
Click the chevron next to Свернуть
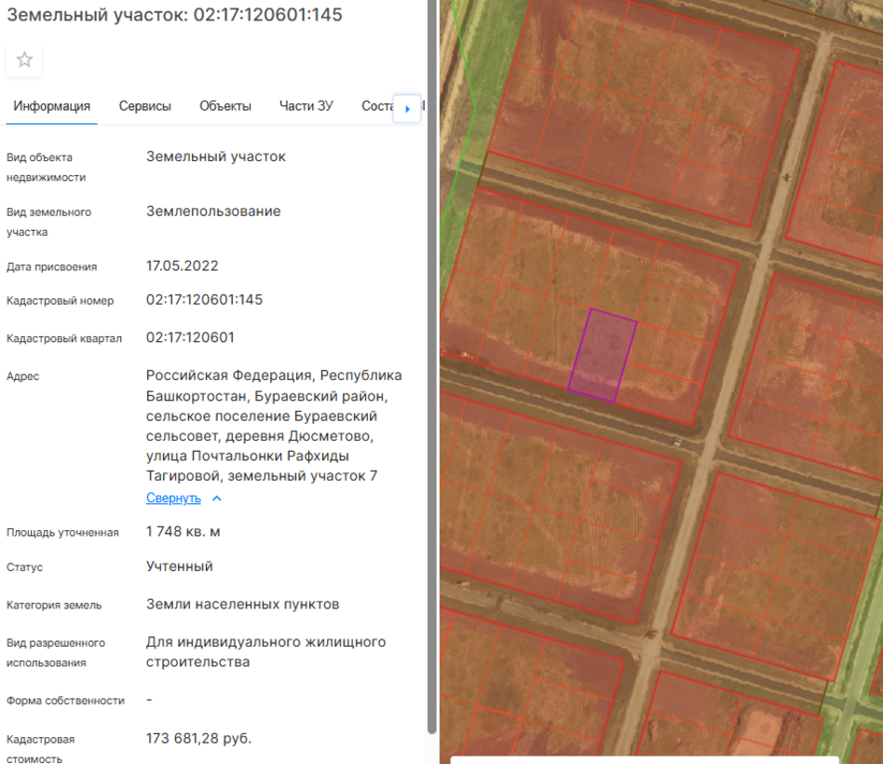click(217, 498)
